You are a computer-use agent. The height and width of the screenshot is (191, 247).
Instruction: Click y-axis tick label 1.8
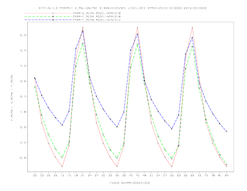point(22,112)
